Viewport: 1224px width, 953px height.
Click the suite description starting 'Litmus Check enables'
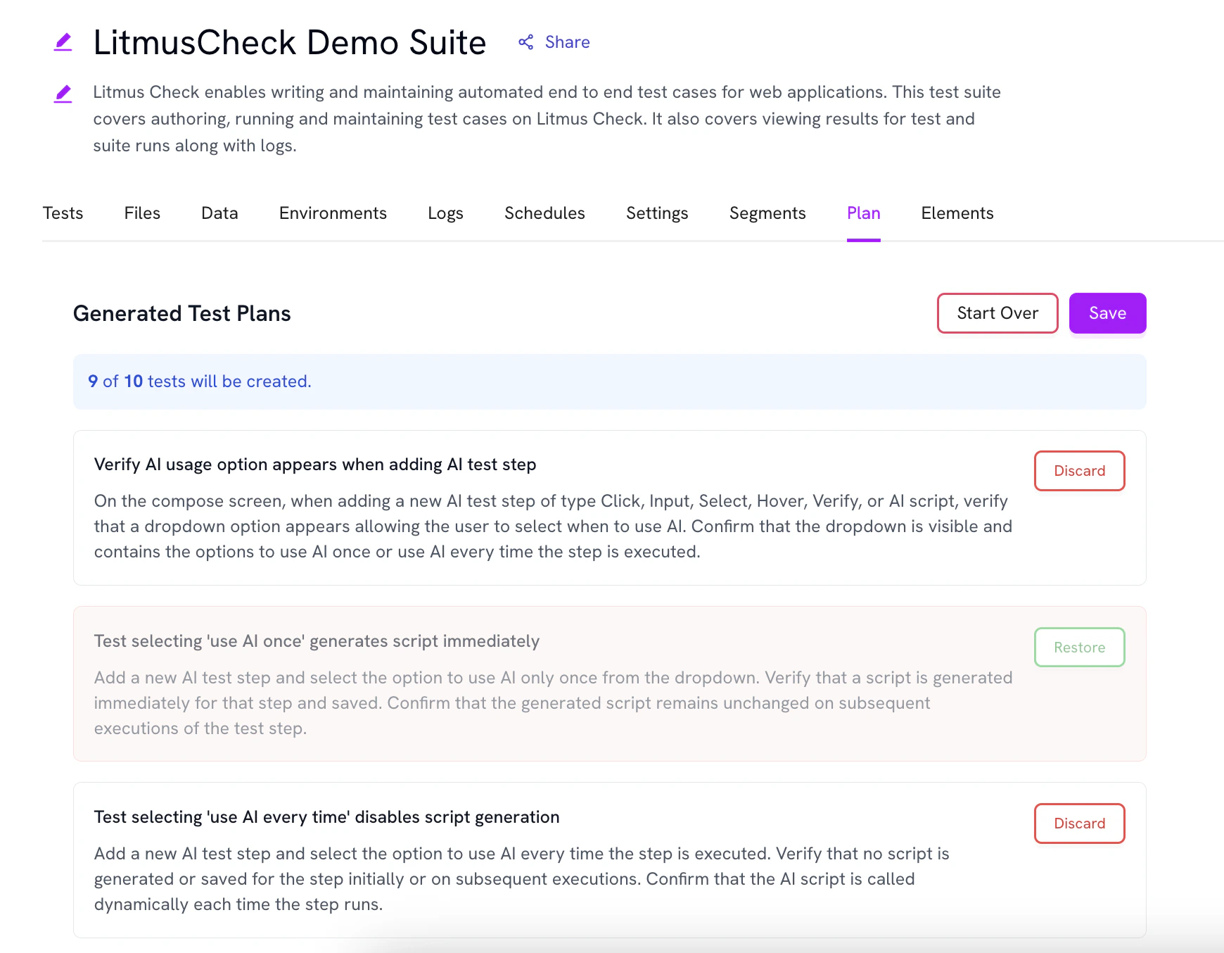click(x=547, y=119)
